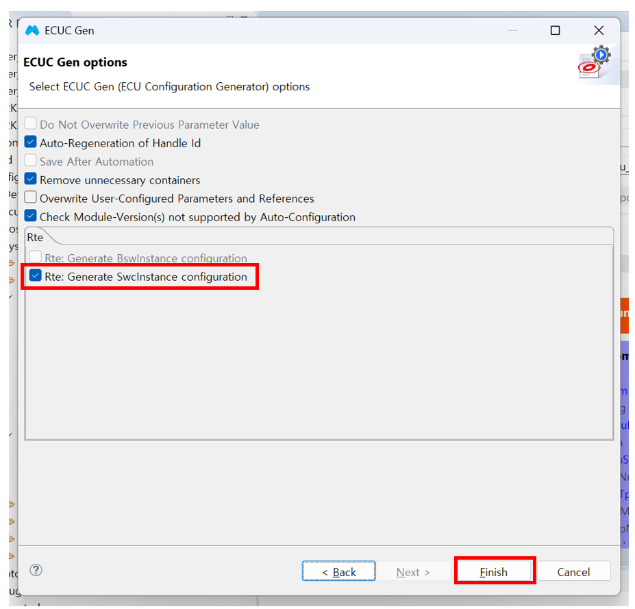Click the ECUC Gen wizard banner icon
635x609 pixels.
point(593,63)
